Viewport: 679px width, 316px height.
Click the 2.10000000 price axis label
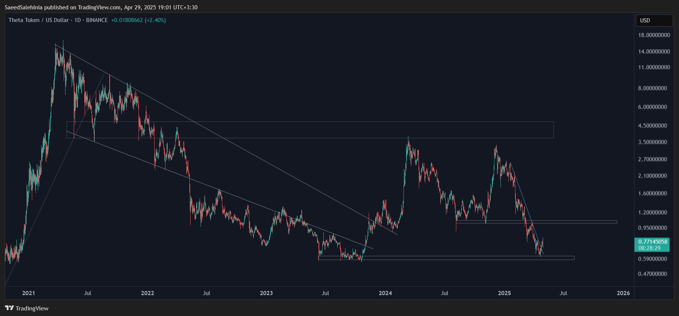pos(652,176)
